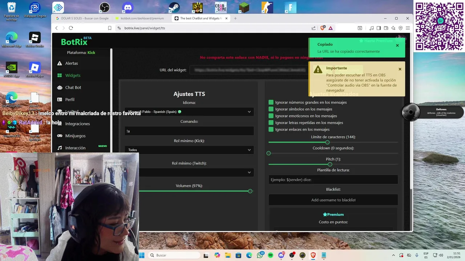This screenshot has width=465, height=261.
Task: Click the Windows Start button
Action: tap(142, 255)
